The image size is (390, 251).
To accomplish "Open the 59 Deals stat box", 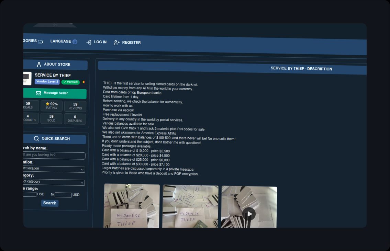I will (31, 105).
